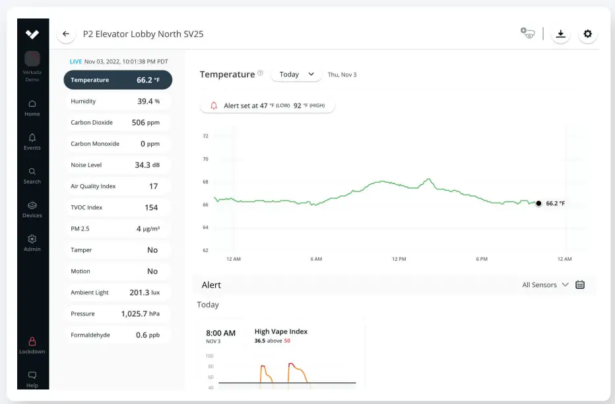Click the download icon button
The width and height of the screenshot is (615, 404).
(560, 34)
